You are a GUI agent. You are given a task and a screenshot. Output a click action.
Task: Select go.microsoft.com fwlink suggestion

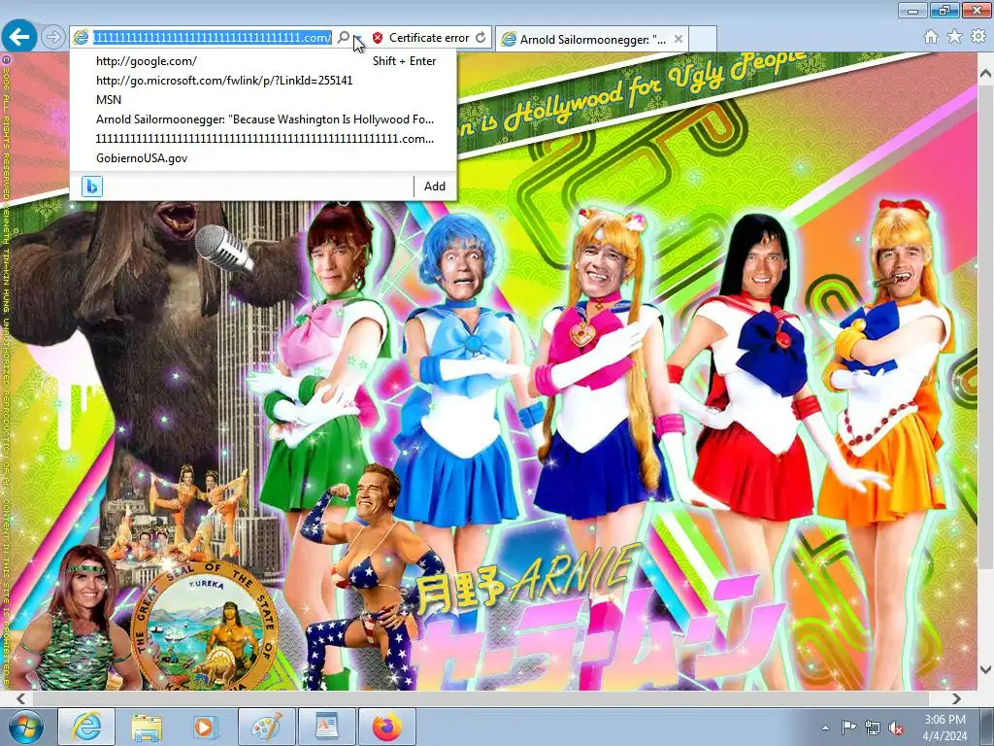pyautogui.click(x=263, y=81)
